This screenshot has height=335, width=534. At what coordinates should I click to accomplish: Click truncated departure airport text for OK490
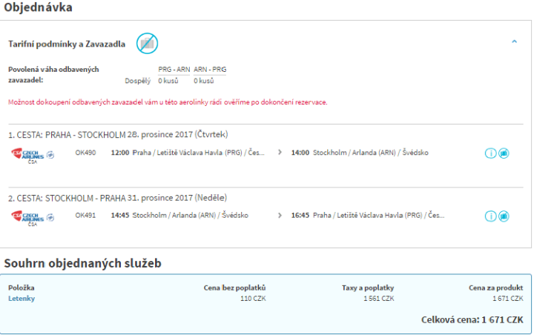(x=198, y=153)
